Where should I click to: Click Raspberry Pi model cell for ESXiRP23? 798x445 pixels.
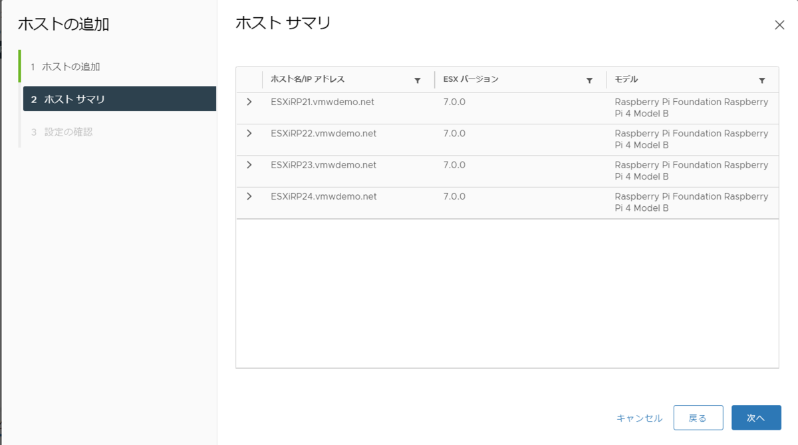point(692,170)
